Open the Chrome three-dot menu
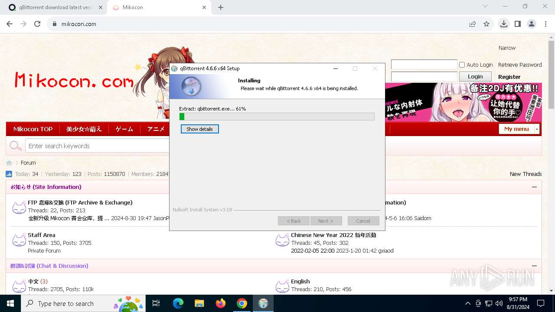The image size is (555, 312). pos(545,24)
